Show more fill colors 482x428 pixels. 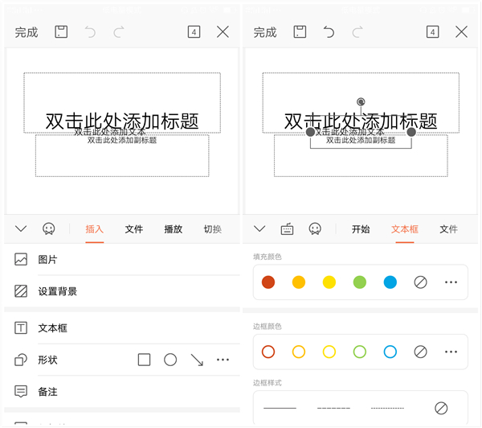click(x=451, y=282)
